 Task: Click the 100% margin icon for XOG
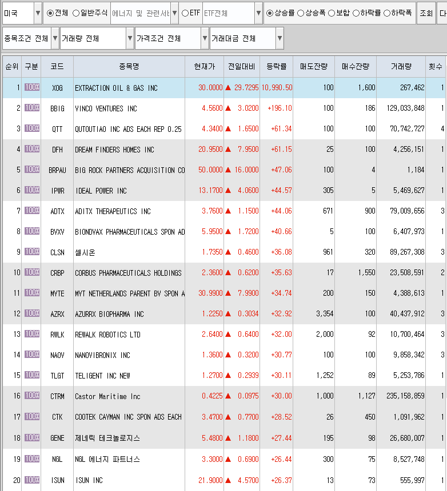(x=32, y=87)
